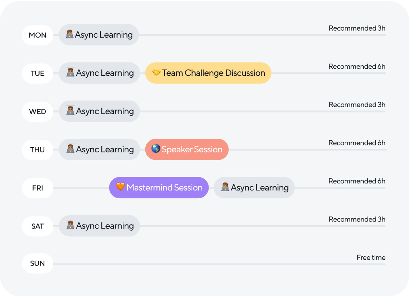Click the person-at-laptop icon in Thursday's Async Learning

tap(70, 149)
